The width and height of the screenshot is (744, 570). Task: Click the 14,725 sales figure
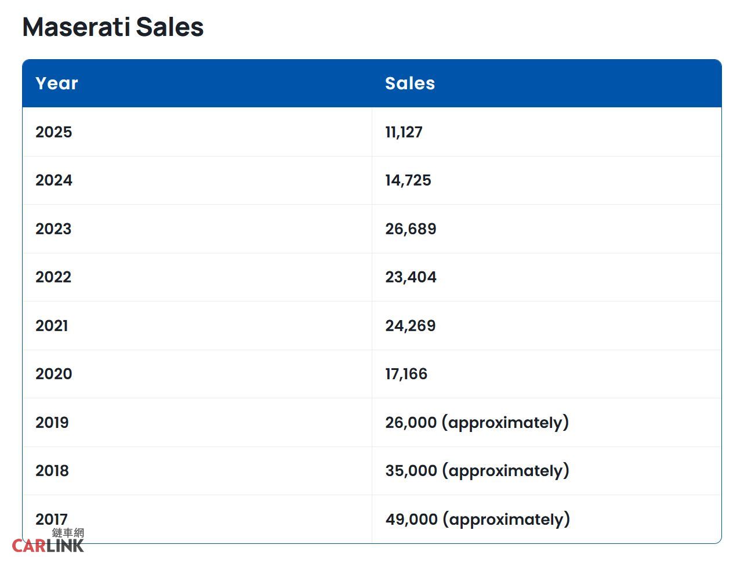(x=408, y=180)
